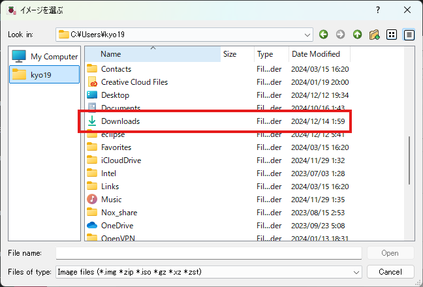Select the Music folder name

coord(111,200)
